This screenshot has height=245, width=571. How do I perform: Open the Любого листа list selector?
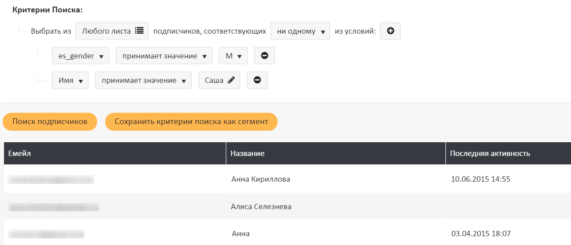tap(112, 31)
